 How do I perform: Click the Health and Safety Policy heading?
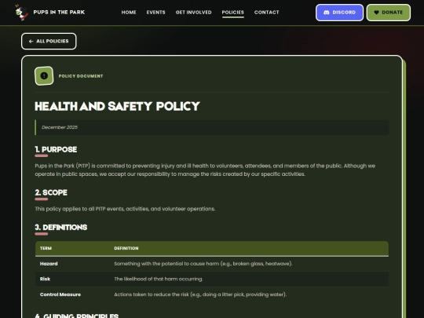coord(117,106)
